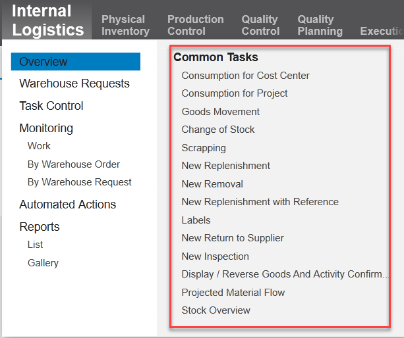Open Projected Material Flow link
Image resolution: width=404 pixels, height=338 pixels.
click(x=233, y=293)
